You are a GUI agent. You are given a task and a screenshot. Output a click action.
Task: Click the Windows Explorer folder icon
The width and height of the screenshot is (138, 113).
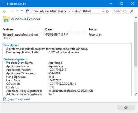(x=6, y=19)
